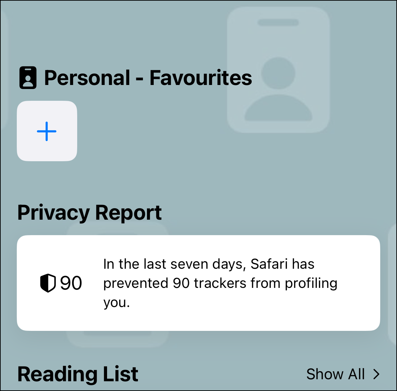Click the faded head circle in background badge
397x391 pixels.
point(278,74)
